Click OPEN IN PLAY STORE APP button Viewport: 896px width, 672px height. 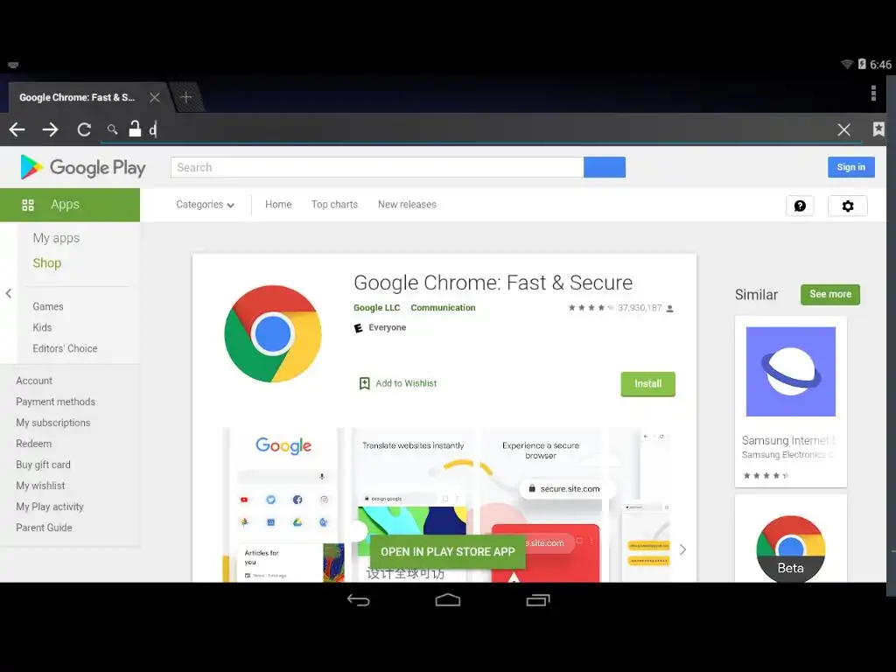(448, 552)
